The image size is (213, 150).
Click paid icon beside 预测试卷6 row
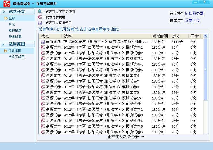coord(43,132)
